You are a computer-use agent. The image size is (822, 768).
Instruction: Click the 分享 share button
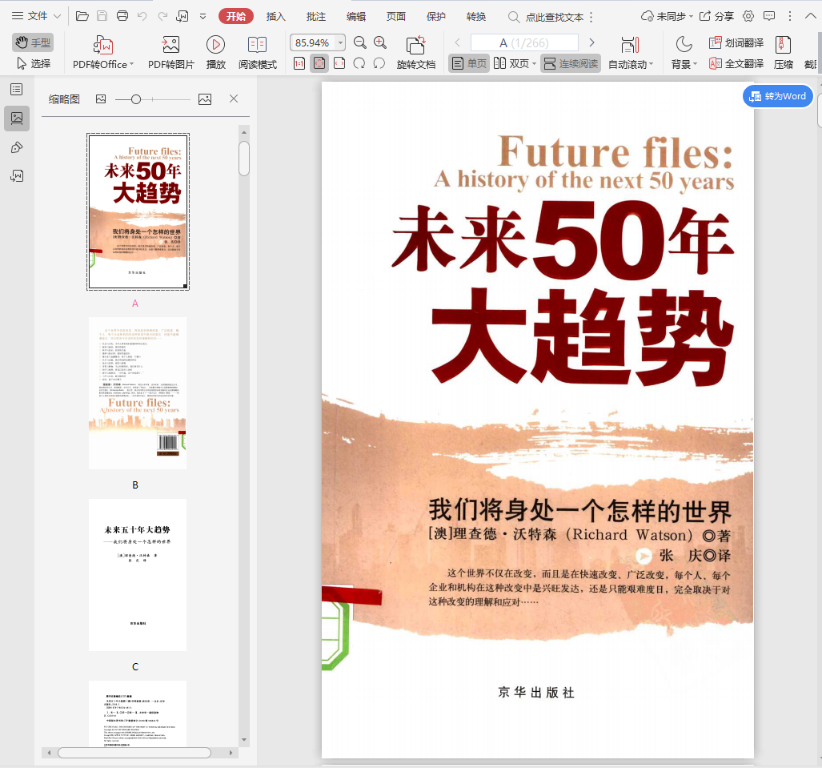pyautogui.click(x=716, y=16)
